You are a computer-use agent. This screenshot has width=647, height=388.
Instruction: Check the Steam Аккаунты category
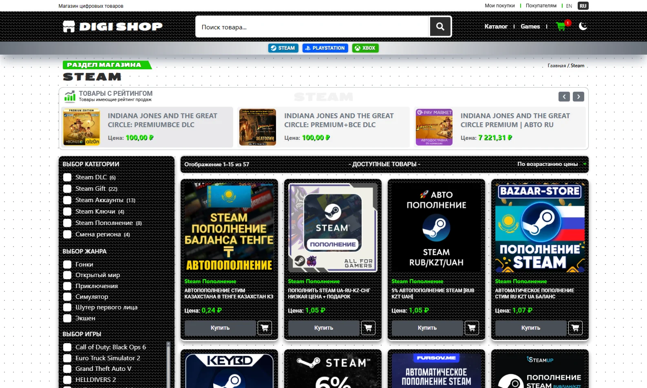pos(67,200)
